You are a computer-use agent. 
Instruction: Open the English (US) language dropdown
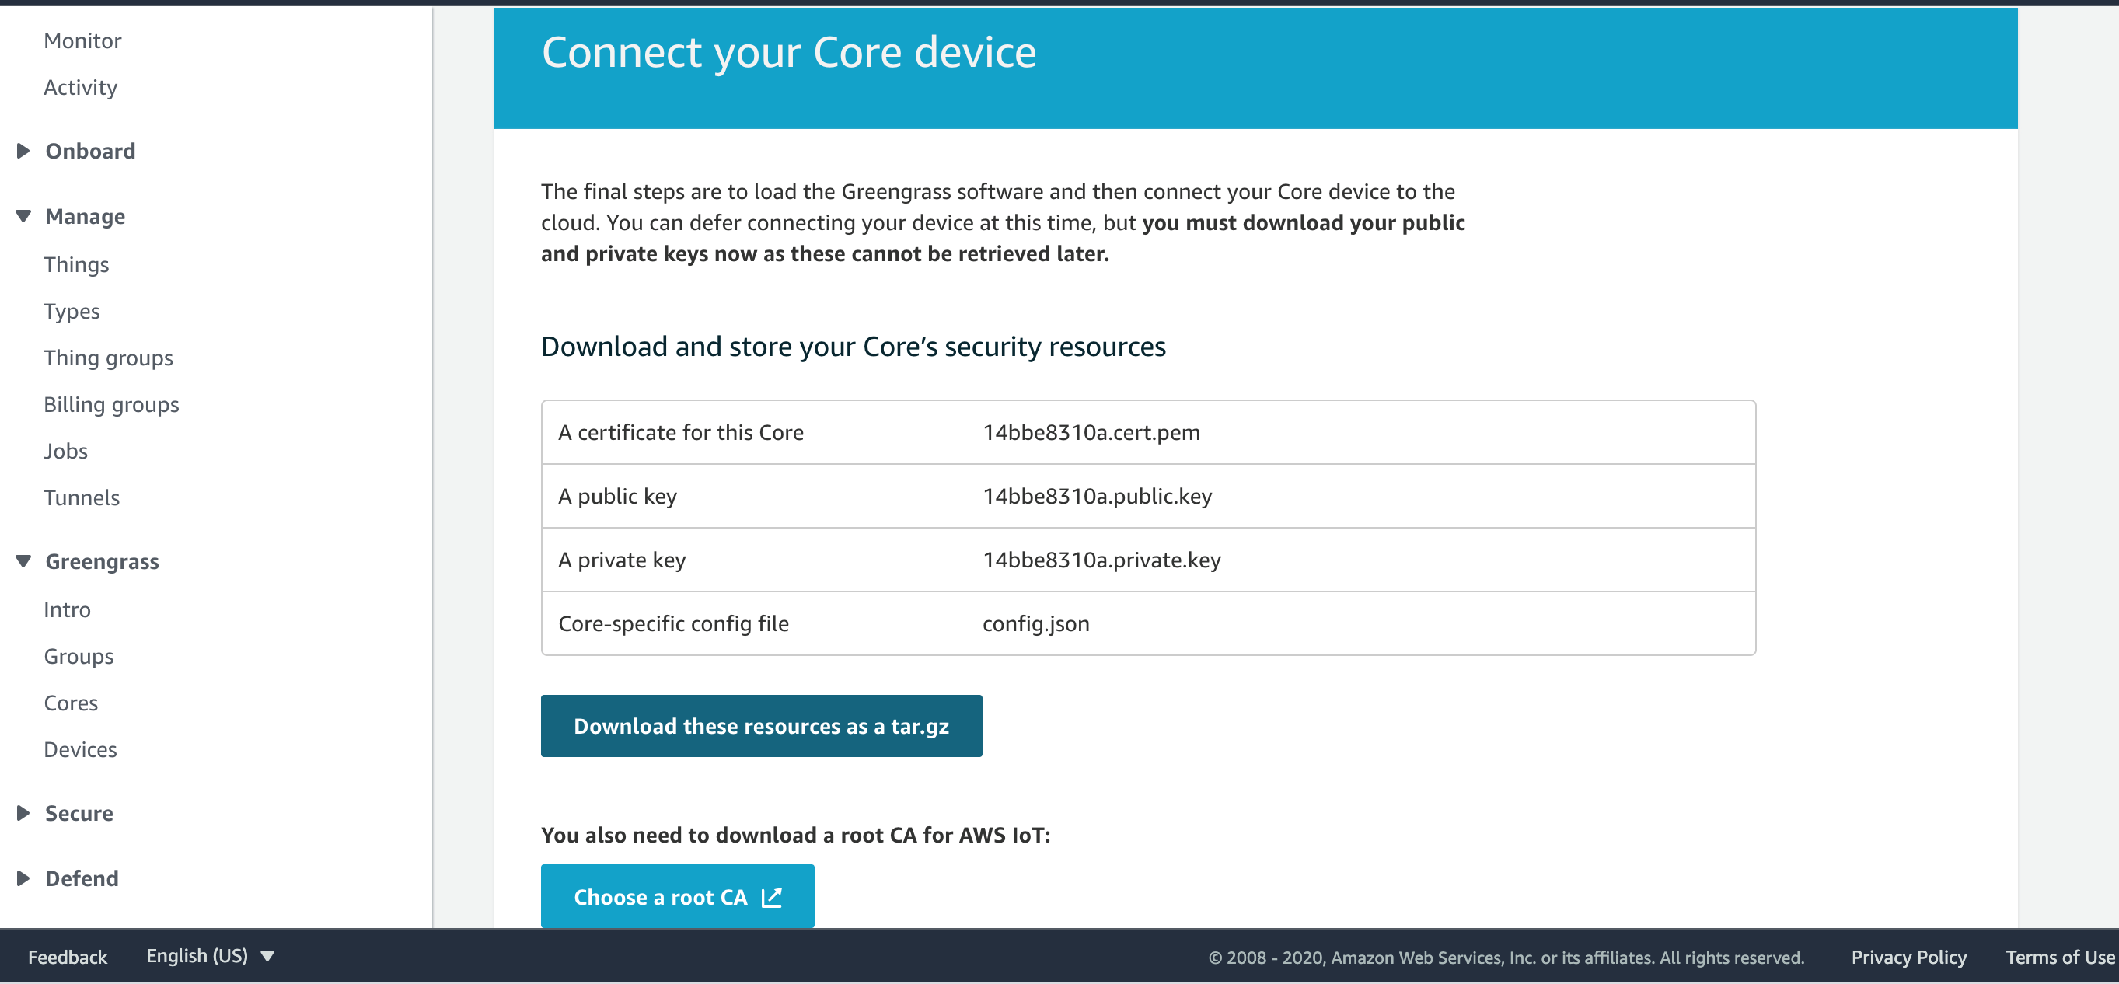click(209, 955)
